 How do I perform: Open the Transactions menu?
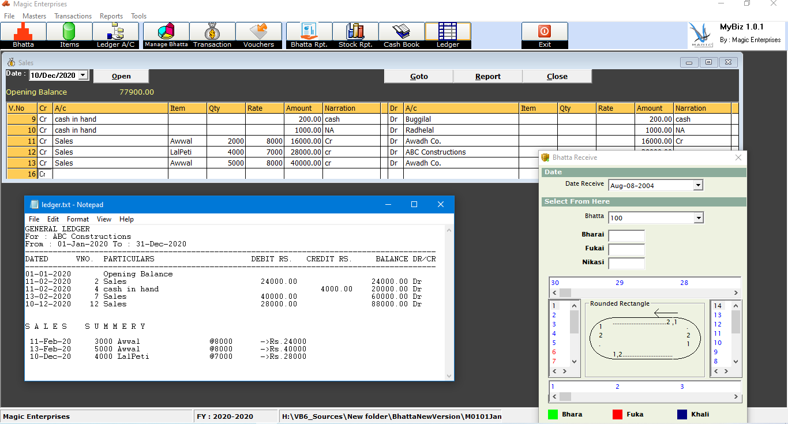point(73,16)
